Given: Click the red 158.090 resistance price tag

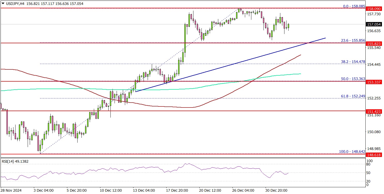Looking at the screenshot, I should (x=374, y=9).
